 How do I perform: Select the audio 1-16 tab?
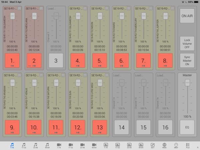pos(12,145)
